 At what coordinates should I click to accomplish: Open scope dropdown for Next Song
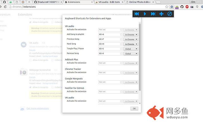pyautogui.click(x=131, y=44)
